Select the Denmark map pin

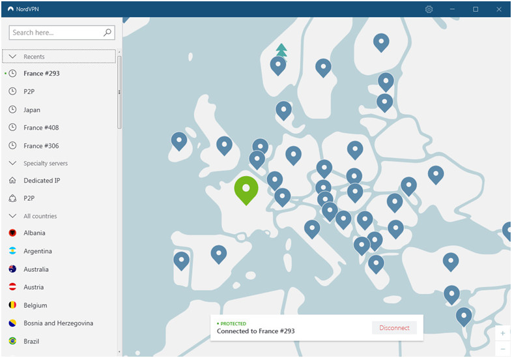(283, 110)
